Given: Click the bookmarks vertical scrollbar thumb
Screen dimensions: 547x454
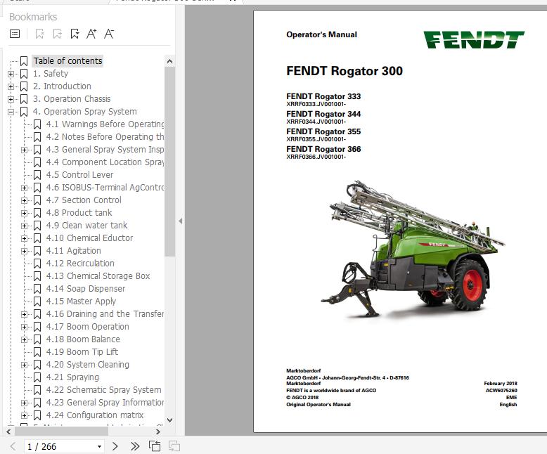Looking at the screenshot, I should pos(170,162).
